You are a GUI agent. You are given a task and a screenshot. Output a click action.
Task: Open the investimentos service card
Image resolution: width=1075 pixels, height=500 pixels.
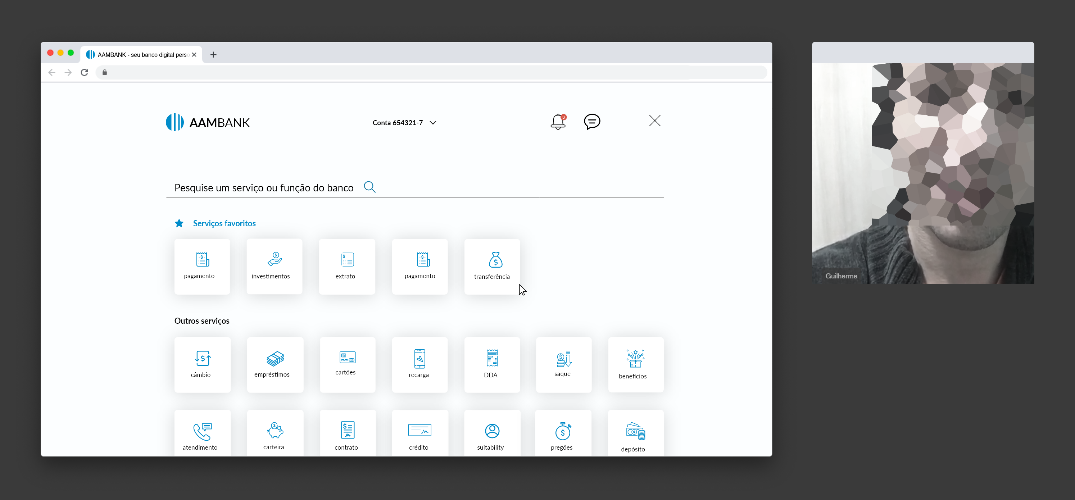[274, 266]
